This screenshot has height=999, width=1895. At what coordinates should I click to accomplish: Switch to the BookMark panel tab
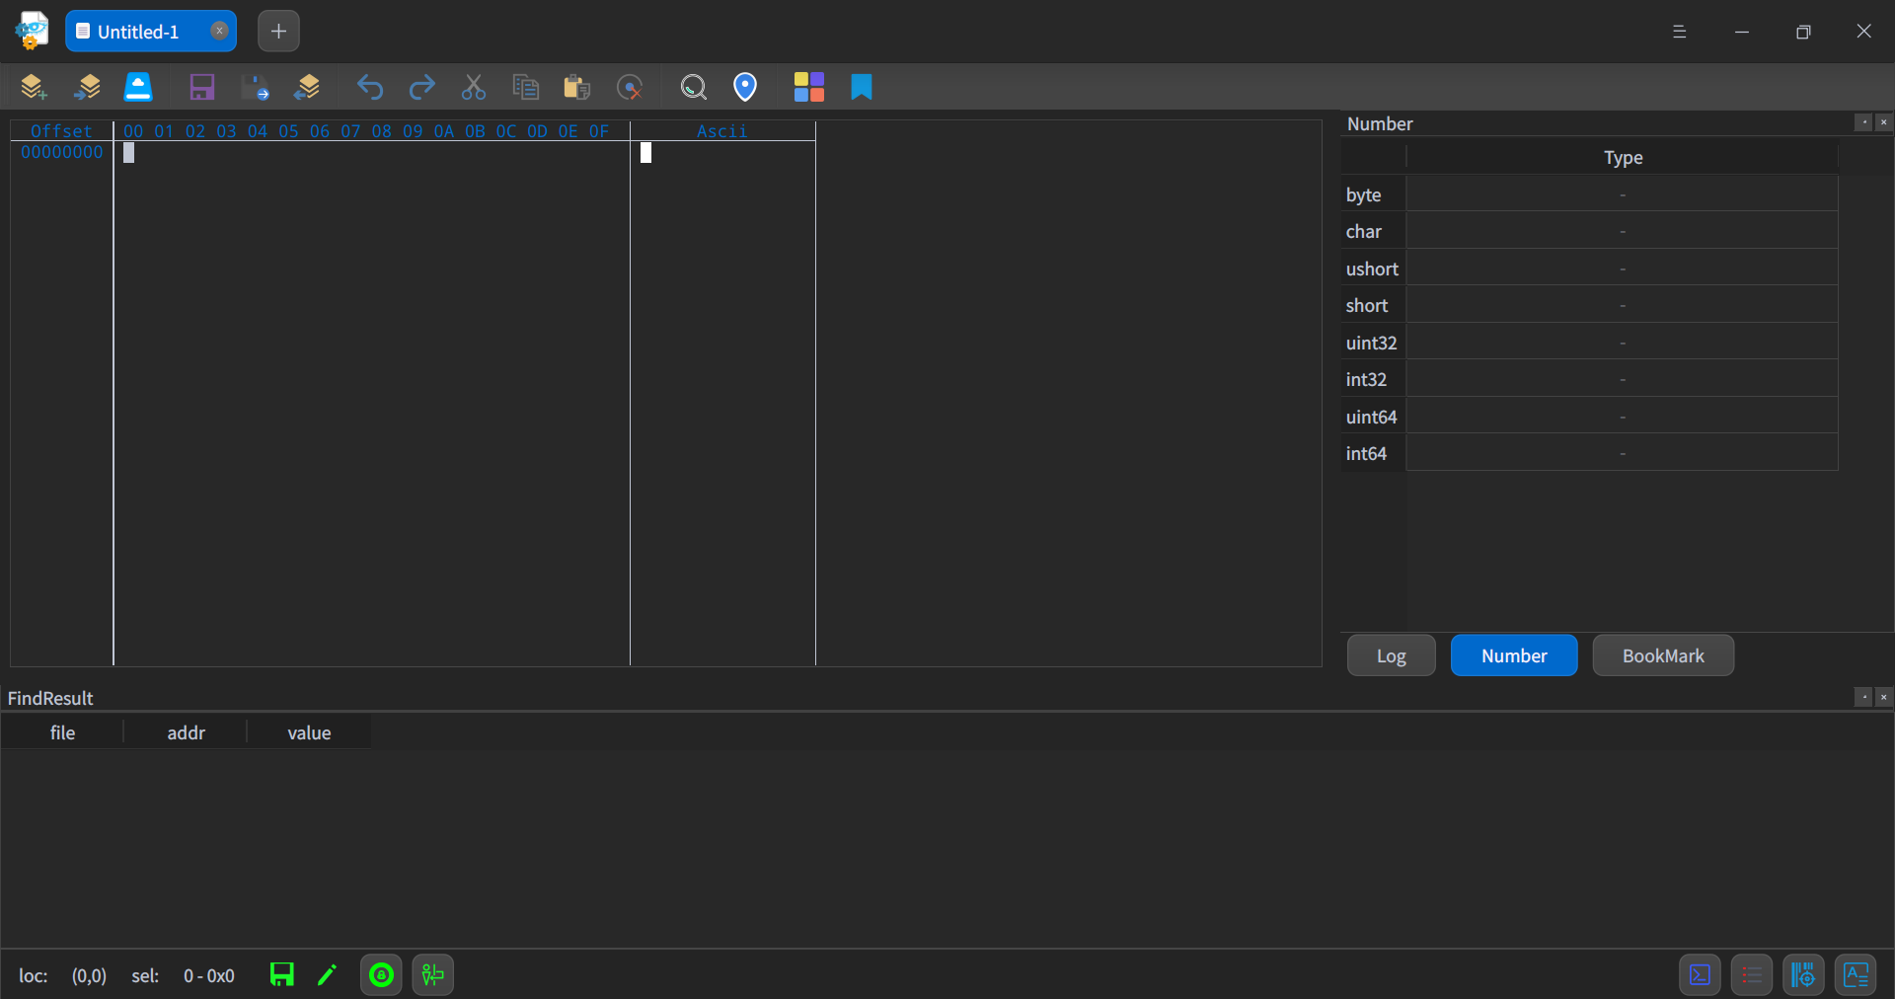1662,655
